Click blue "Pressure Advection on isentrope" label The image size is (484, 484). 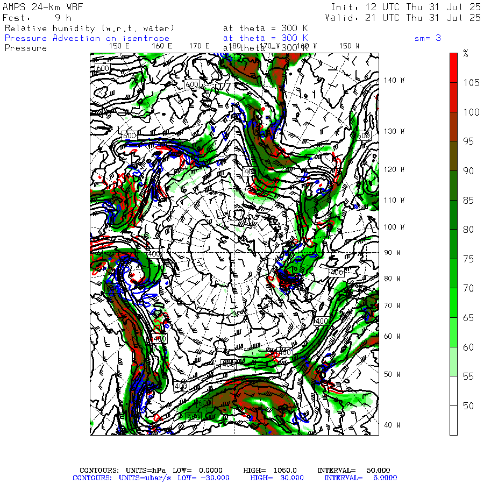point(87,38)
